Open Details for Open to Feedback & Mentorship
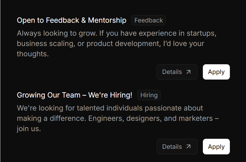The image size is (246, 162). click(x=177, y=72)
